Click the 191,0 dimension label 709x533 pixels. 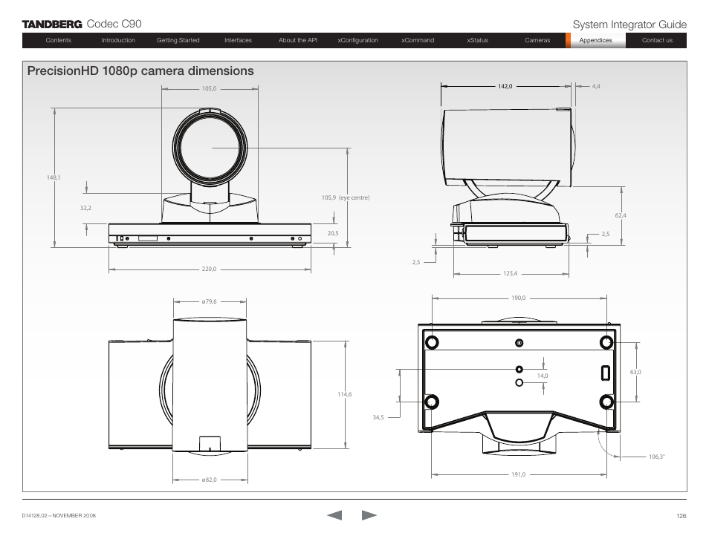click(518, 474)
